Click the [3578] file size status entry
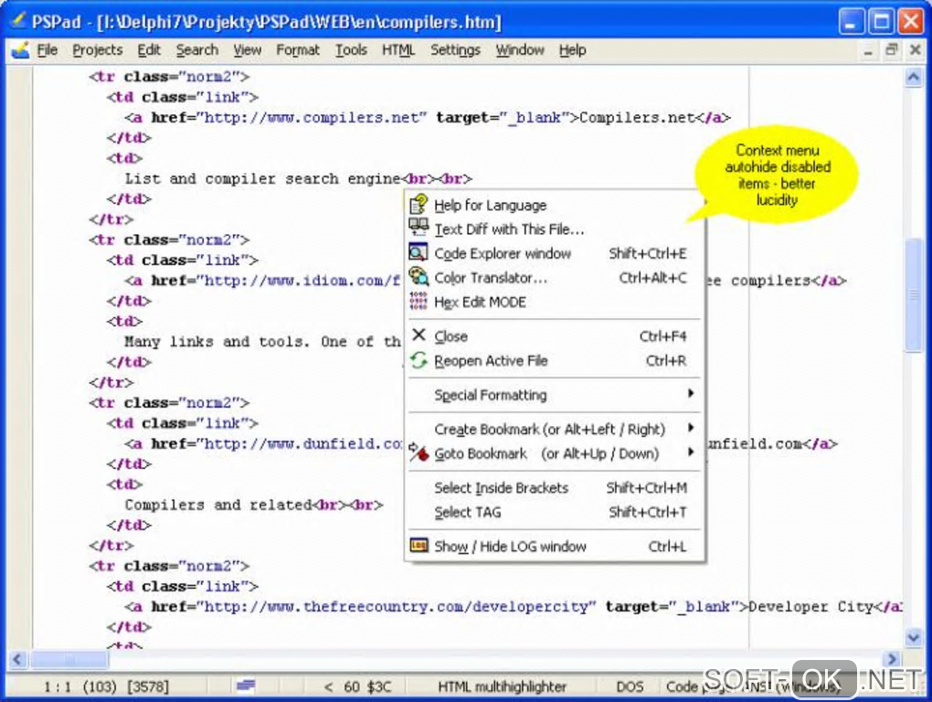Image resolution: width=932 pixels, height=702 pixels. pyautogui.click(x=148, y=686)
